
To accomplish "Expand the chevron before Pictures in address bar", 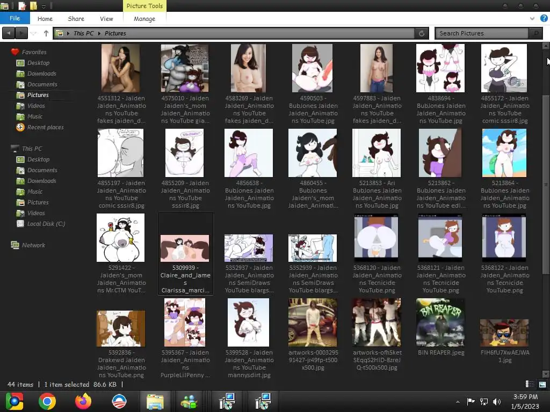I will pyautogui.click(x=99, y=33).
